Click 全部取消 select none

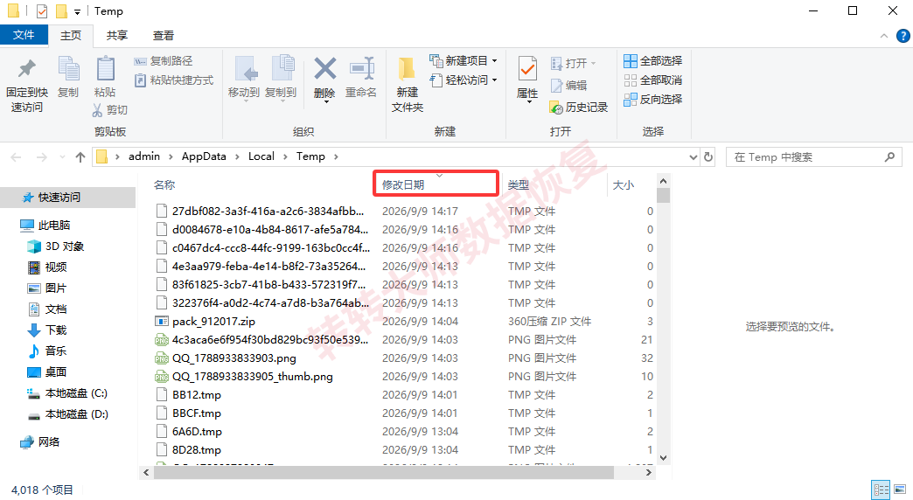pos(652,80)
